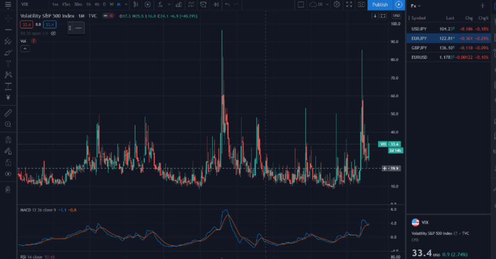496x259 pixels.
Task: Open the USD currency selector
Action: point(396,15)
